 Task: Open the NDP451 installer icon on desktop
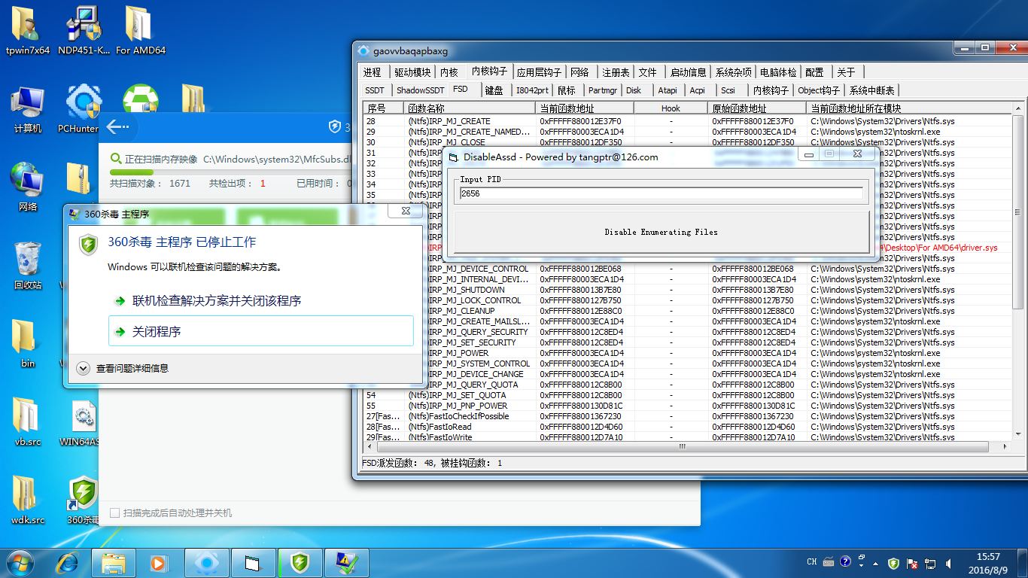[x=84, y=32]
